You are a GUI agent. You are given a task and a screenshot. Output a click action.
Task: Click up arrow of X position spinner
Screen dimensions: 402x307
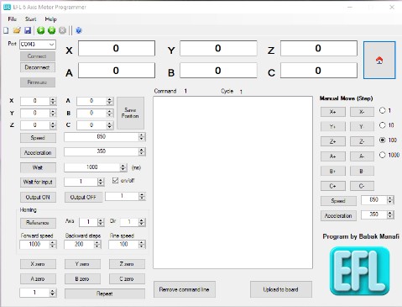point(53,99)
